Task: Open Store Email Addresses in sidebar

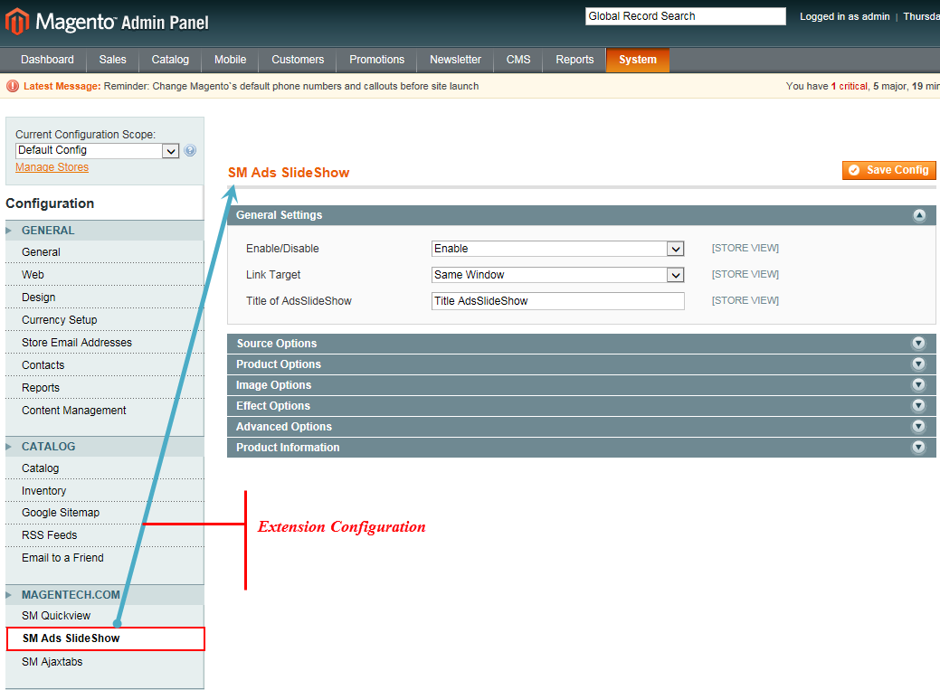Action: (x=104, y=343)
